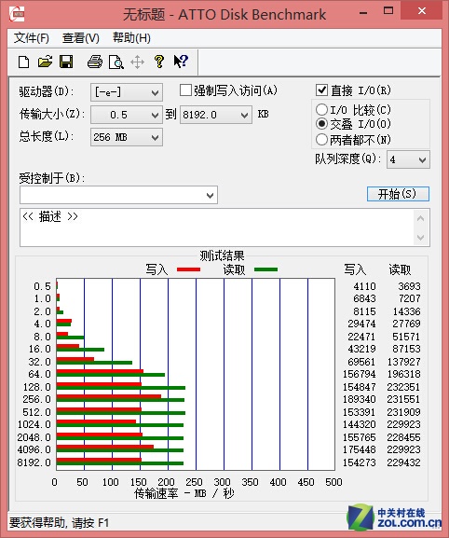Click write value 154273 for 8192.0 row
449x538 pixels.
(x=360, y=462)
